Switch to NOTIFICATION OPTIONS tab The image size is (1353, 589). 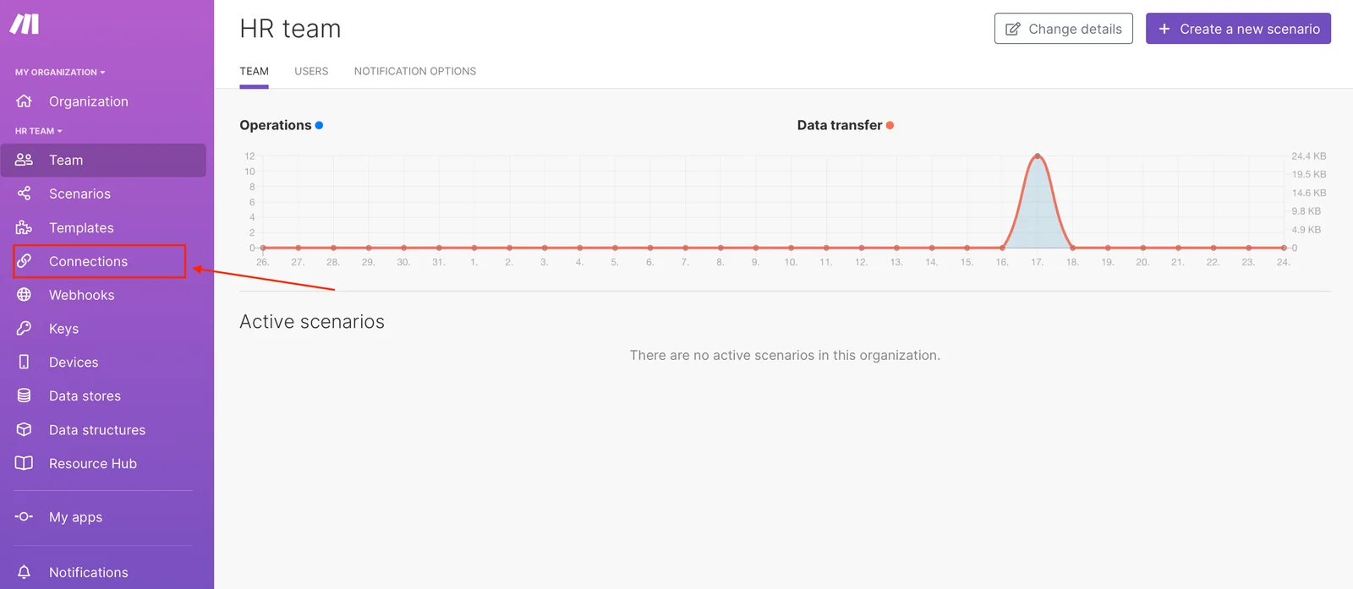coord(415,71)
